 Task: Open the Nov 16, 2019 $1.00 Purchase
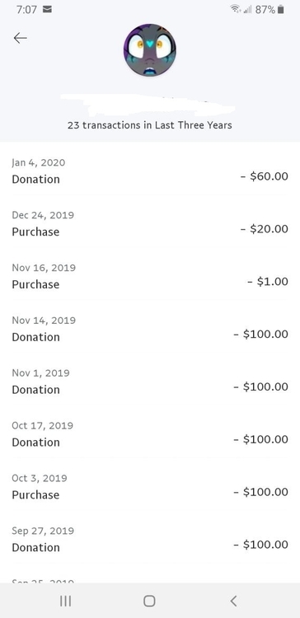150,276
